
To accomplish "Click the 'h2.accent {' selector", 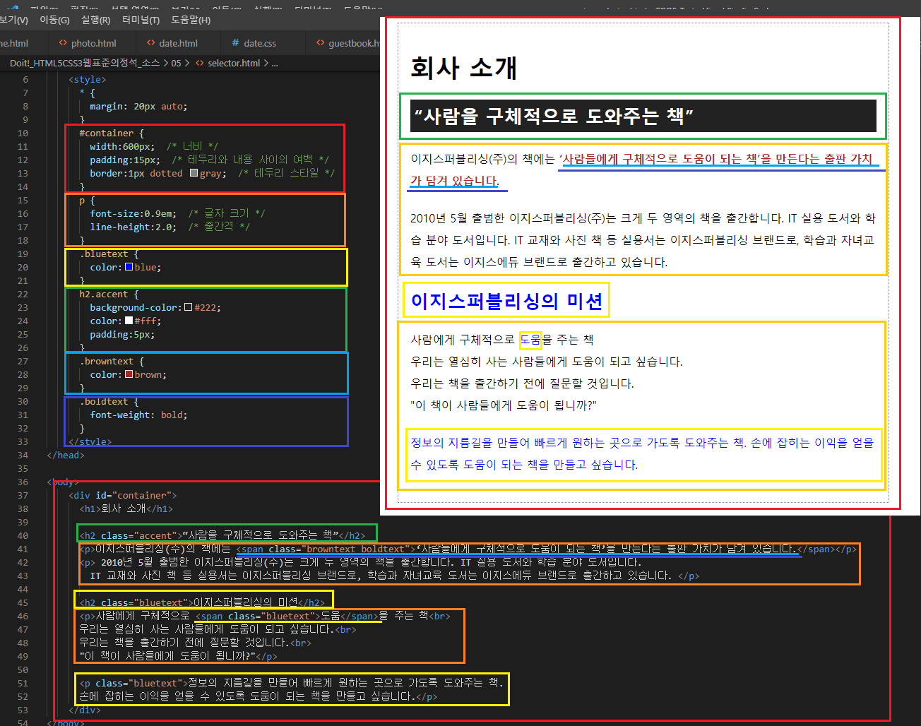I will click(109, 294).
